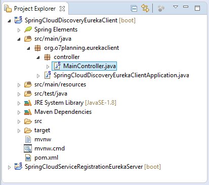Select JRE System Library [JavaSE-1.8] label

(x=75, y=103)
